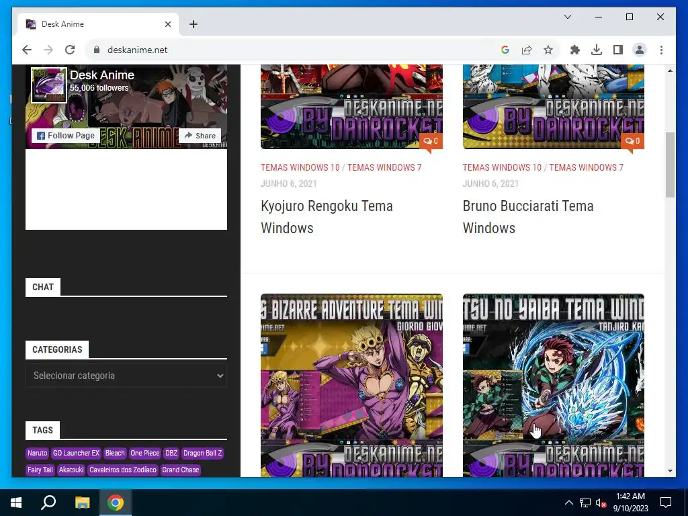Open notification center icon
The image size is (688, 516).
click(x=666, y=503)
